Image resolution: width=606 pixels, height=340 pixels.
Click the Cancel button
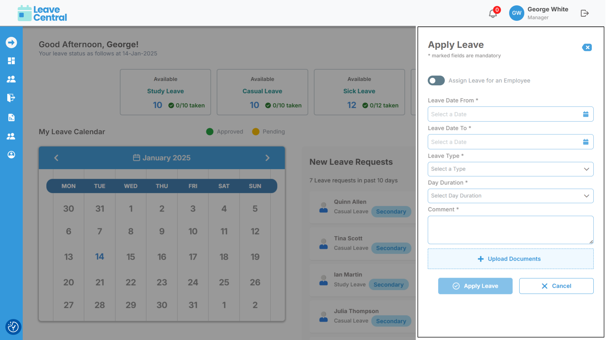click(x=556, y=286)
